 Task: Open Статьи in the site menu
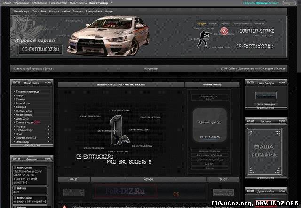point(21,99)
